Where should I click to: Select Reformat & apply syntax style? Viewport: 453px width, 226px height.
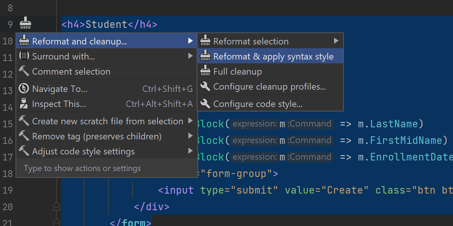pos(273,56)
